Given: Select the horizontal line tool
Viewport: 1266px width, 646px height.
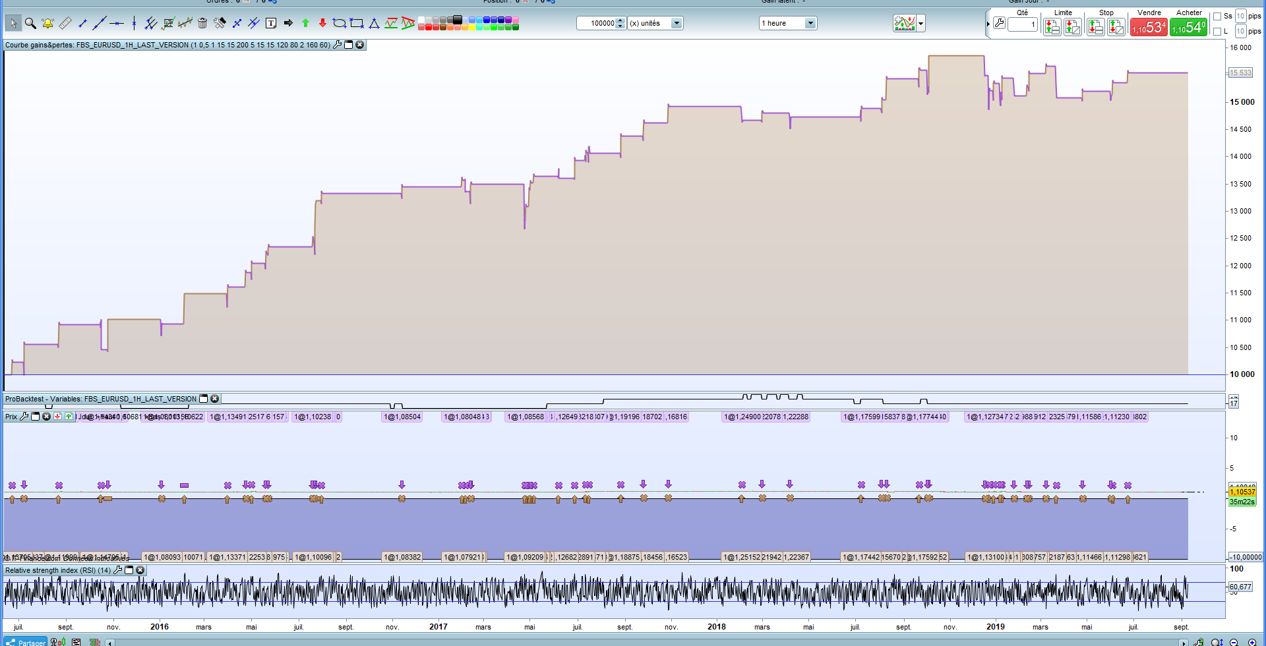Looking at the screenshot, I should coord(117,24).
